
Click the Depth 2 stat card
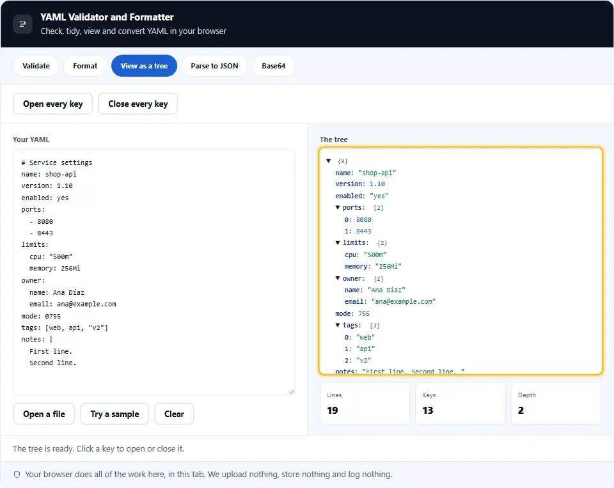[556, 404]
